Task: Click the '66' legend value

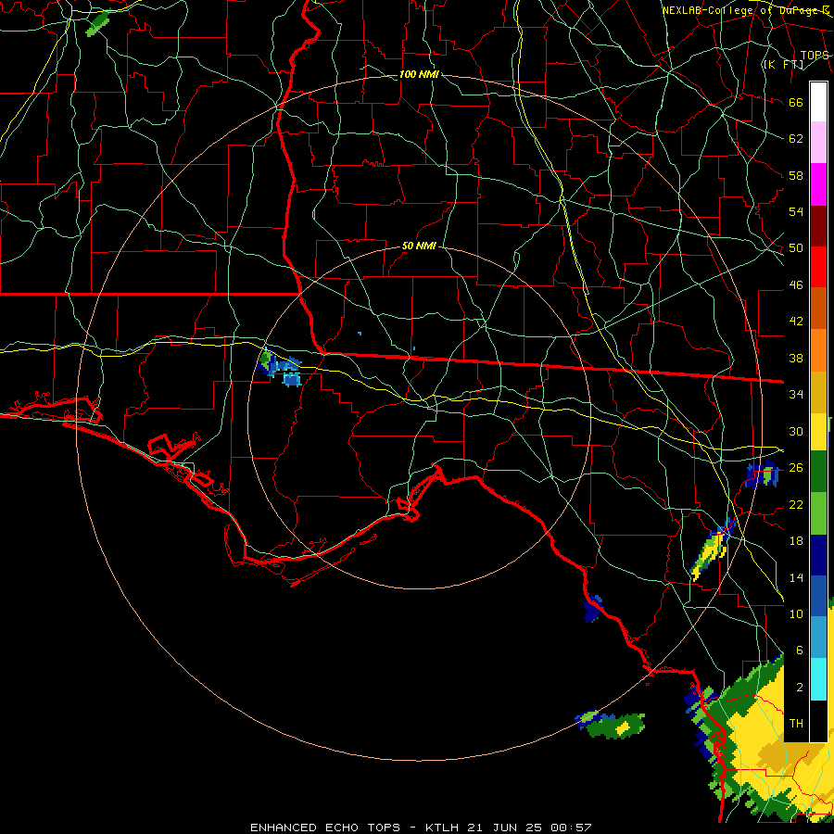Action: coord(796,102)
